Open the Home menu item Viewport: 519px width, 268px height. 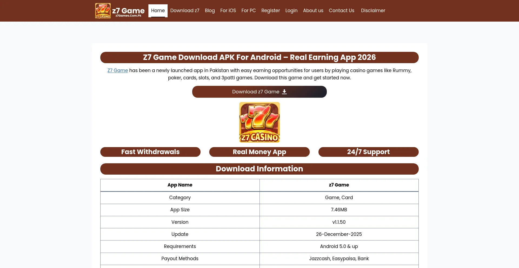pos(158,11)
